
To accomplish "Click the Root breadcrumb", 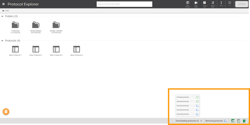I will pyautogui.click(x=7, y=11).
